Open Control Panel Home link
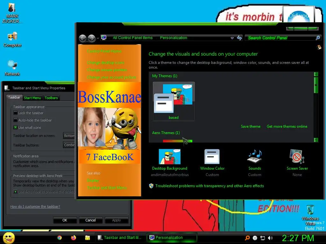 tap(104, 51)
